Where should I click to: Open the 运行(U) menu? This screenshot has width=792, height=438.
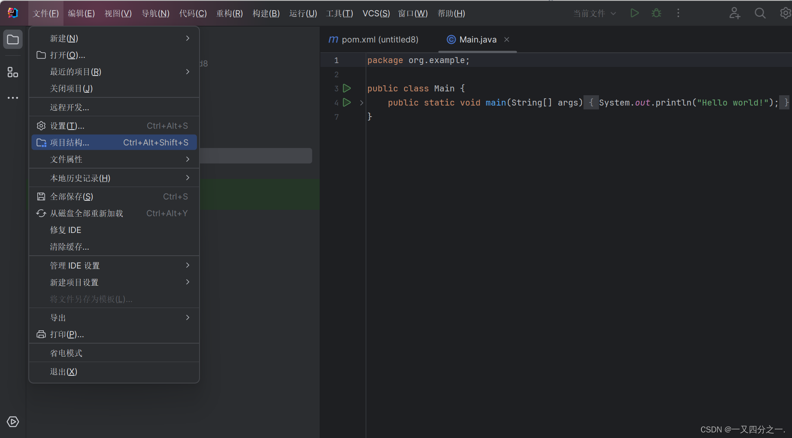click(x=303, y=13)
